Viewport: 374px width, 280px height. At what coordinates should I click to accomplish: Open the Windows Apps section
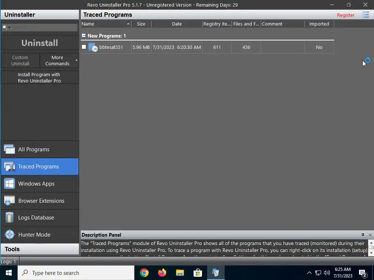pyautogui.click(x=39, y=184)
